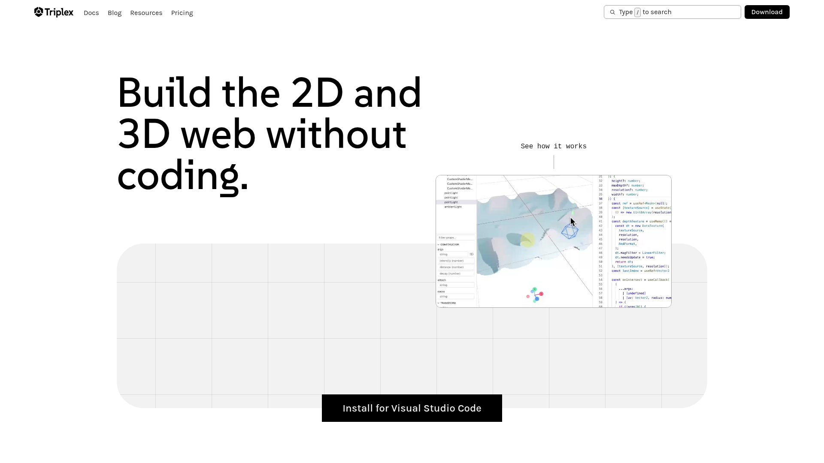Viewport: 824px width, 463px height.
Task: Click the toggle icon beside args field
Action: [x=471, y=254]
